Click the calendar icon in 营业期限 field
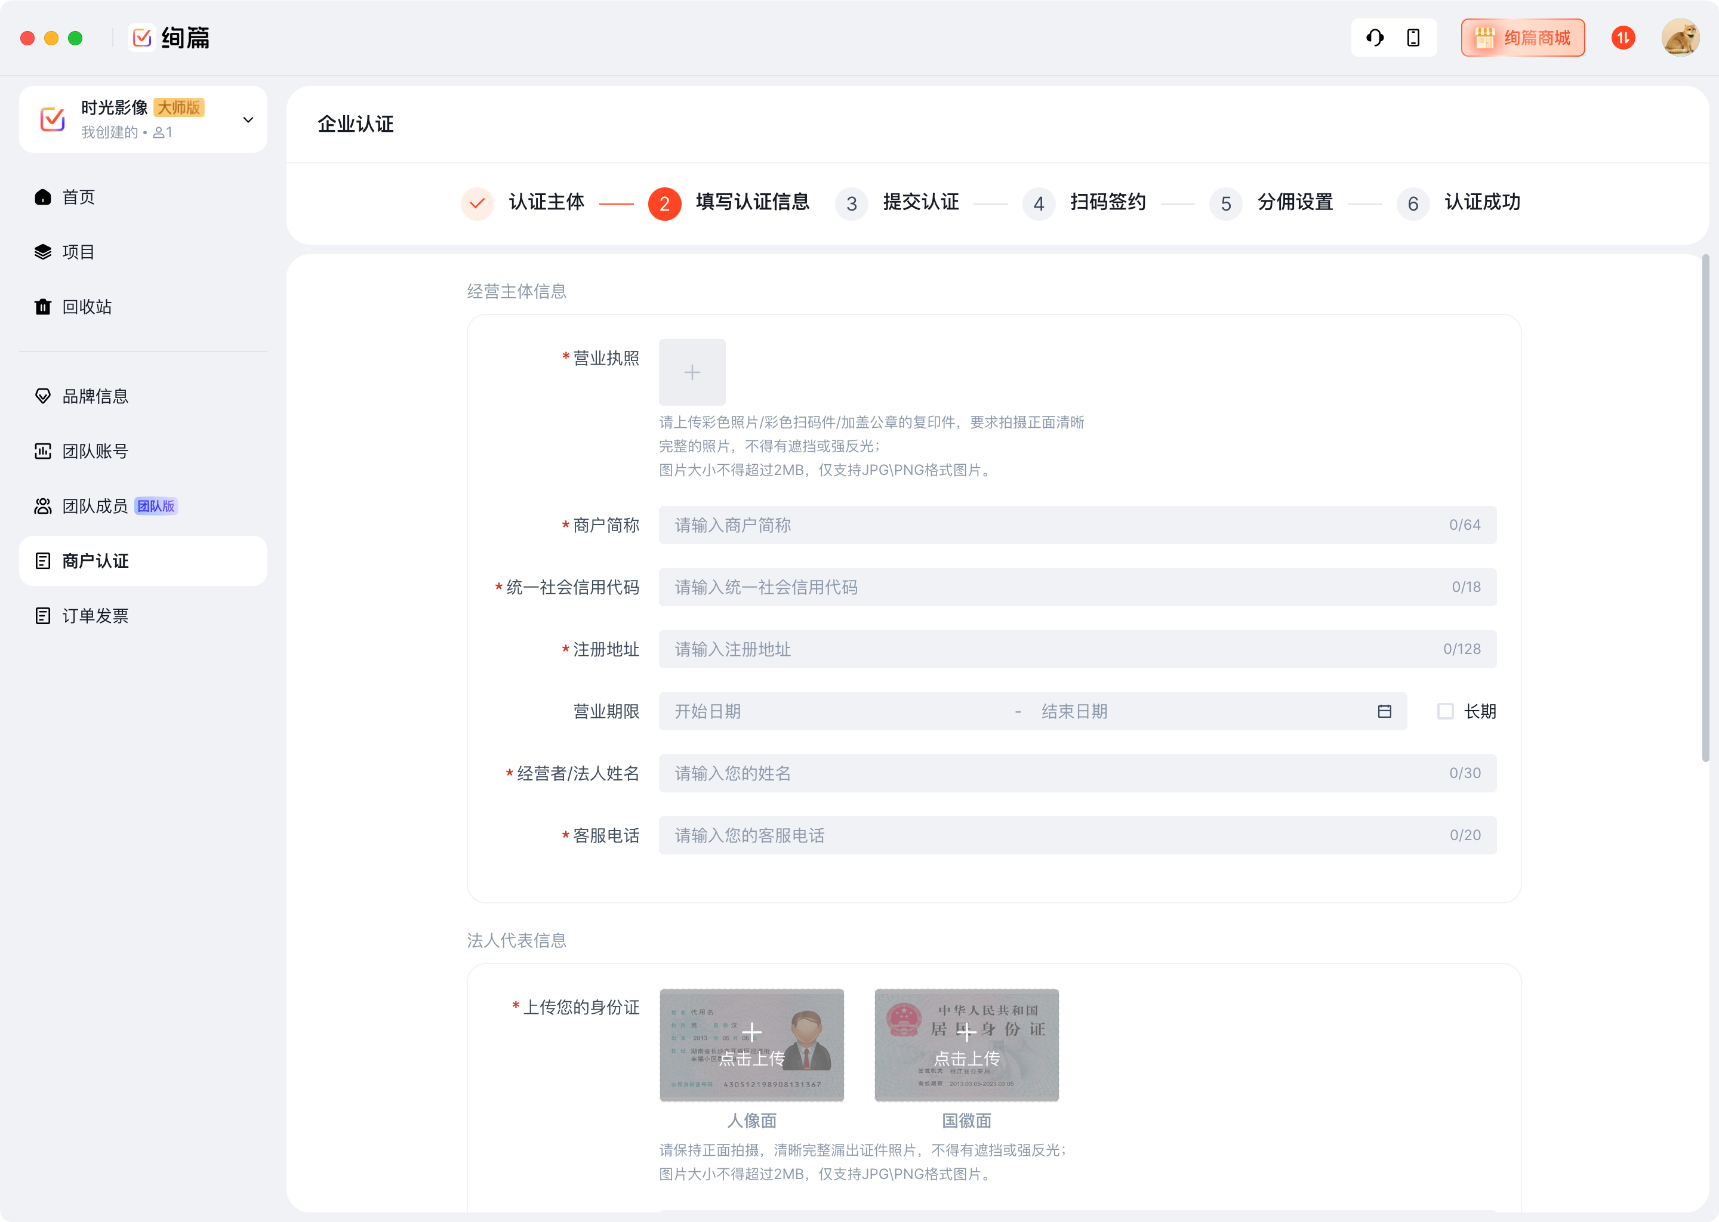1719x1222 pixels. 1384,711
